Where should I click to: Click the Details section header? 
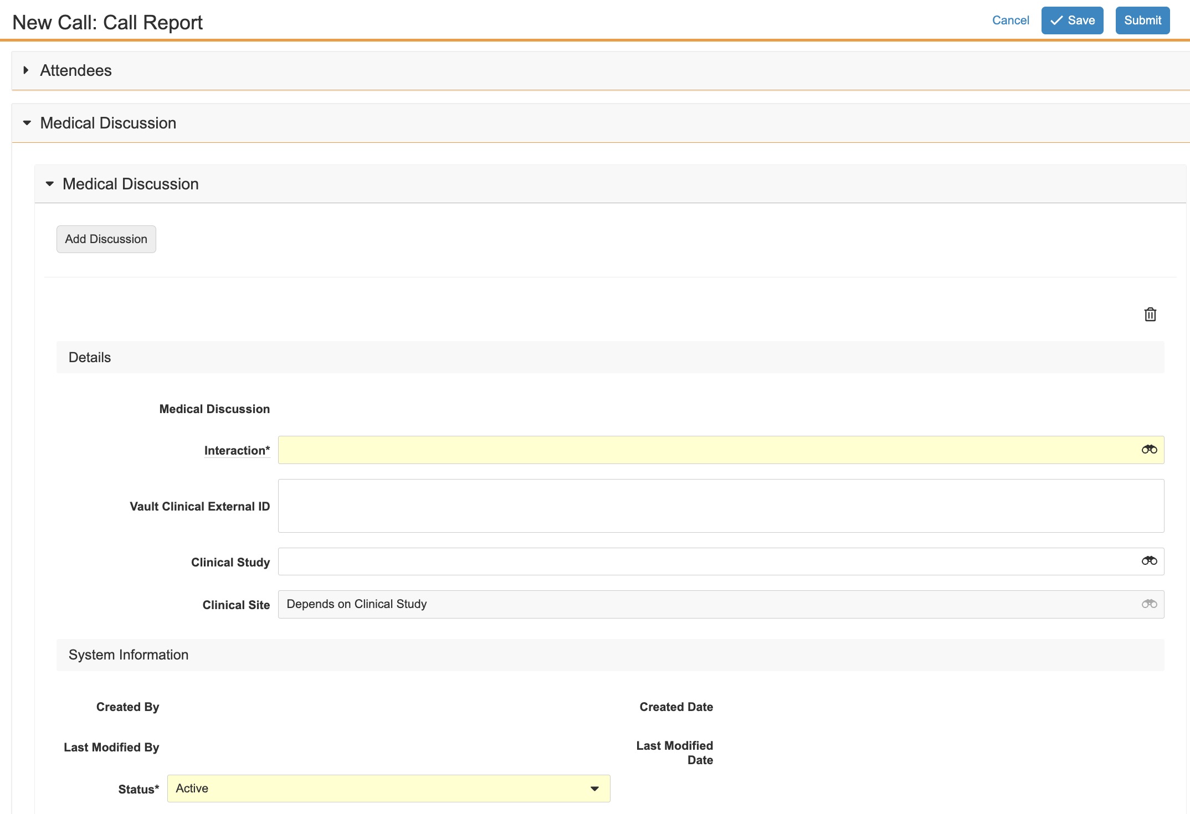[90, 357]
